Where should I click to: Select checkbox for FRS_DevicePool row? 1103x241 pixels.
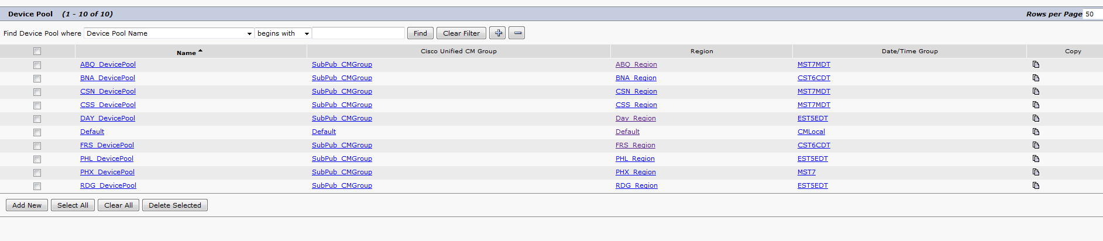coord(37,146)
